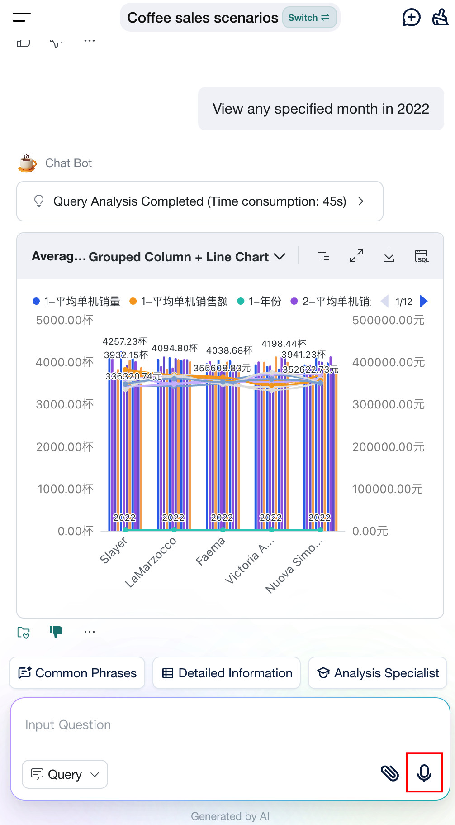Click the lightbulb icon in query analysis
Screen dimensions: 455x825
pos(39,201)
